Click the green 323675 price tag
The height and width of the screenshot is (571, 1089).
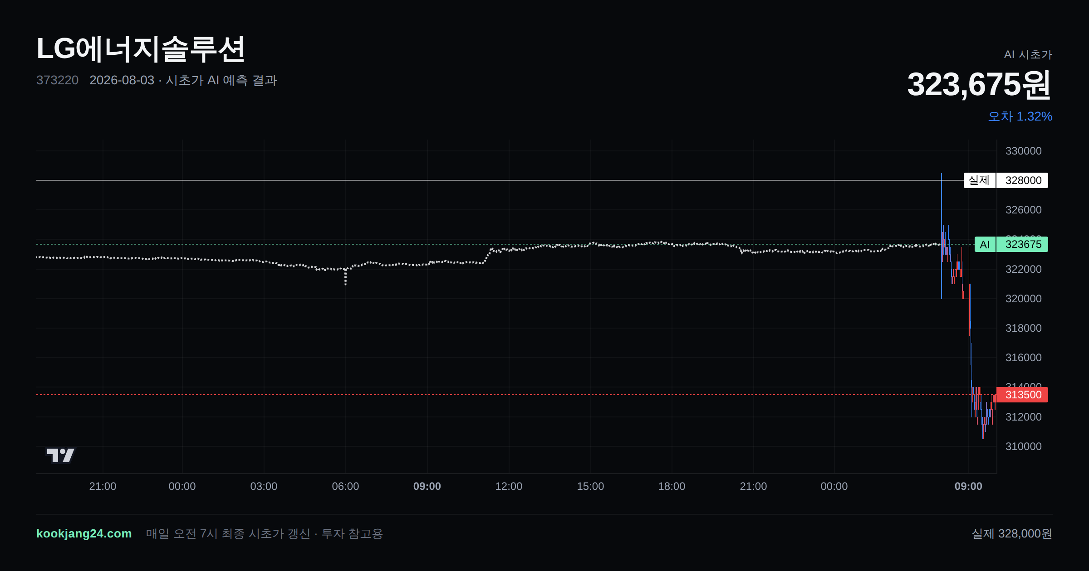point(1022,244)
